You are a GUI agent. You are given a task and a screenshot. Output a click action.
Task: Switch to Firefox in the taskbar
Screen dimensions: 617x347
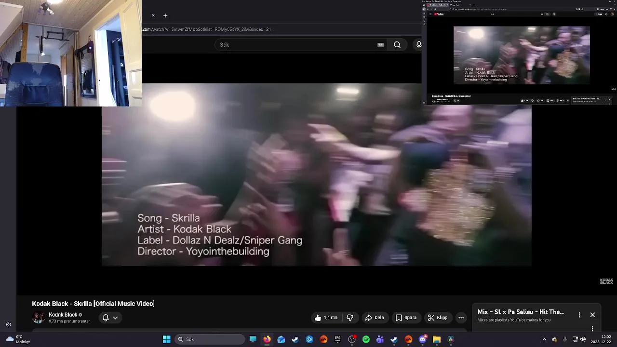pos(267,339)
